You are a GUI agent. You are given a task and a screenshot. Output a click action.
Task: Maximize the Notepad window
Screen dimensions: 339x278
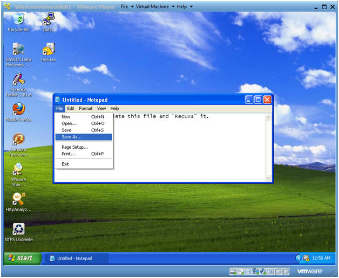258,100
